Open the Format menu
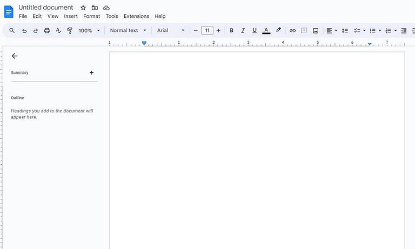The height and width of the screenshot is (249, 415). [91, 16]
